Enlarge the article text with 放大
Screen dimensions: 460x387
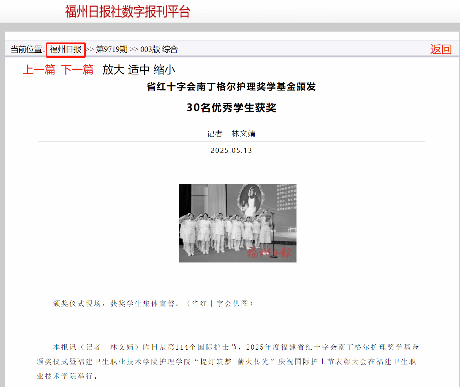[114, 69]
